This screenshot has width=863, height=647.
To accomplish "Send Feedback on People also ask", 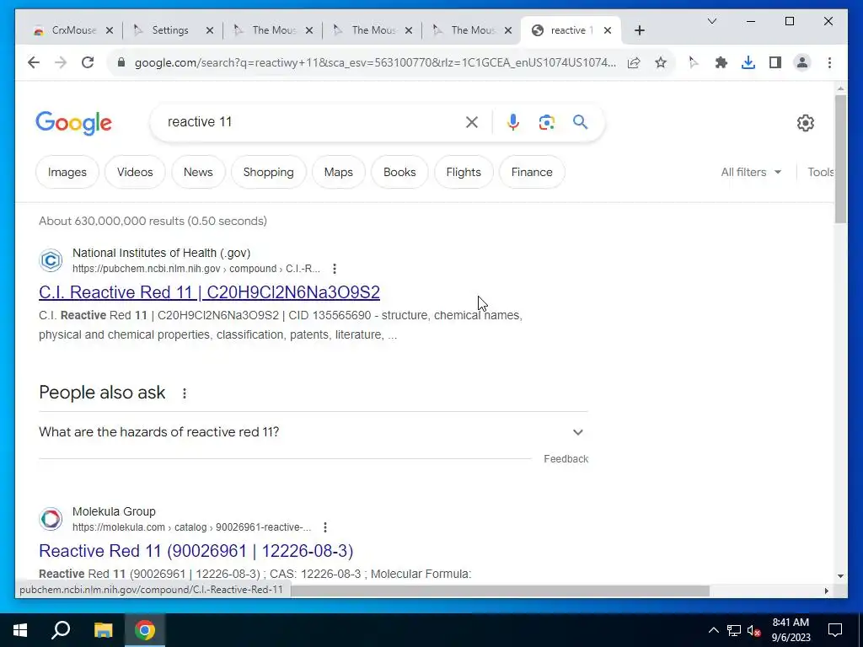I will pyautogui.click(x=566, y=459).
